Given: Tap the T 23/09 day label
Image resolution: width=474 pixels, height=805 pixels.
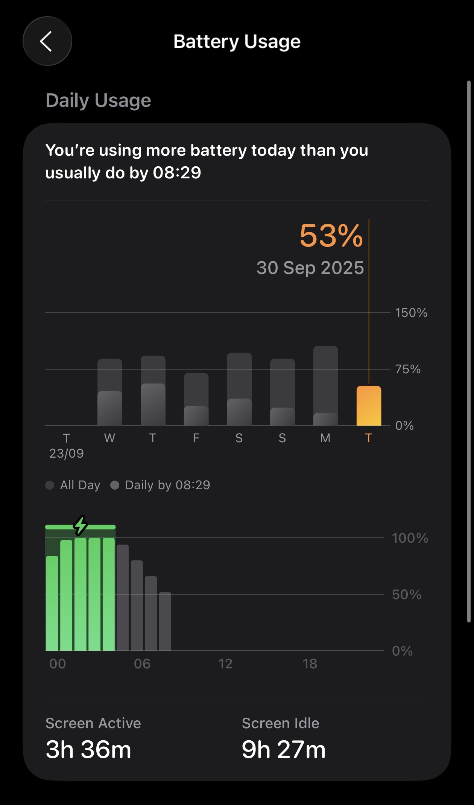Looking at the screenshot, I should click(67, 446).
